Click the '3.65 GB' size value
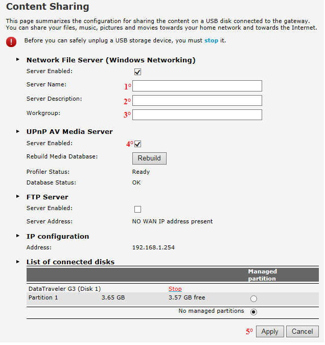This screenshot has width=325, height=345. [113, 298]
